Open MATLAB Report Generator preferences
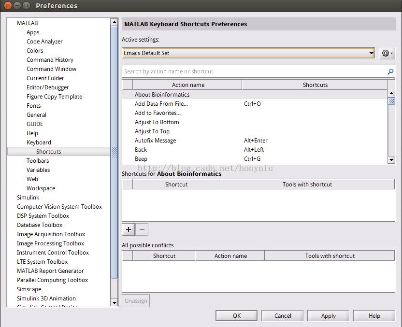Viewport: 402px width, 327px height. (x=51, y=271)
